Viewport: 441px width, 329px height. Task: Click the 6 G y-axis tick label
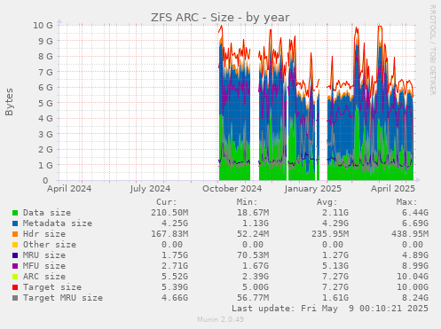(x=45, y=87)
